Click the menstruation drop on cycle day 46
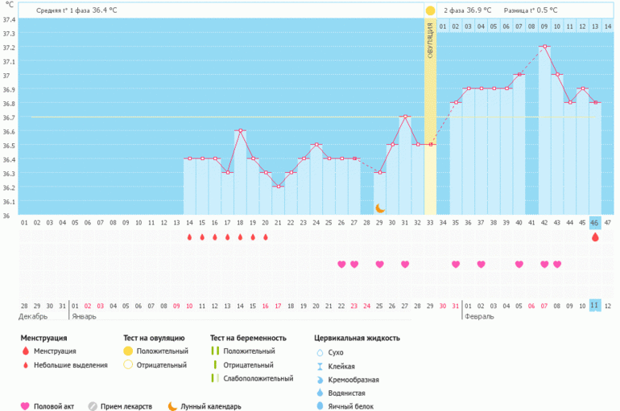620x411 pixels. point(595,237)
